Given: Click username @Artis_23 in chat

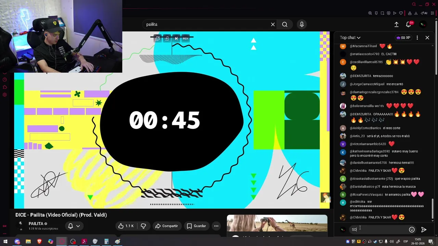Looking at the screenshot, I should [357, 136].
